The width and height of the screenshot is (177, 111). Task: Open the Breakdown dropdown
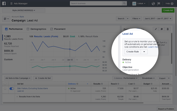[x=148, y=78]
